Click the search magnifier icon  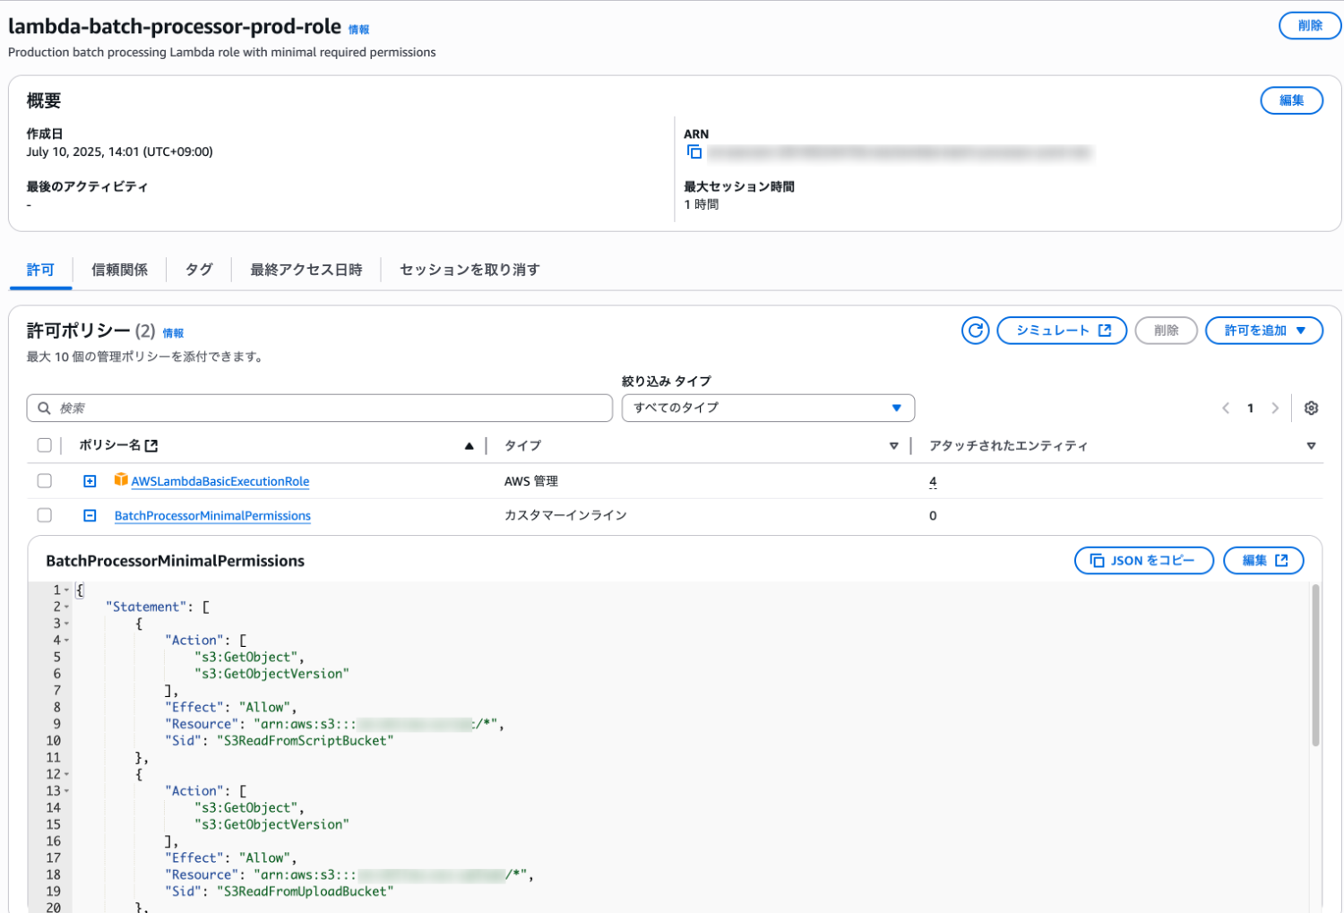click(x=44, y=409)
